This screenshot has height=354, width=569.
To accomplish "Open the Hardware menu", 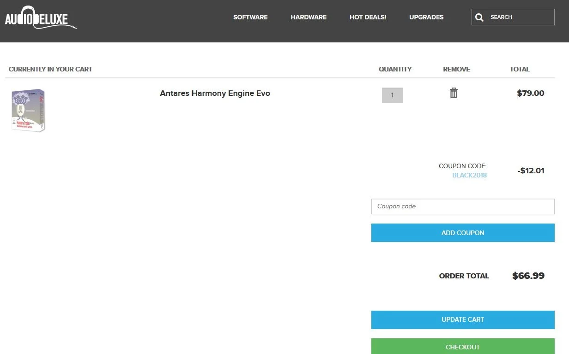I will point(309,17).
